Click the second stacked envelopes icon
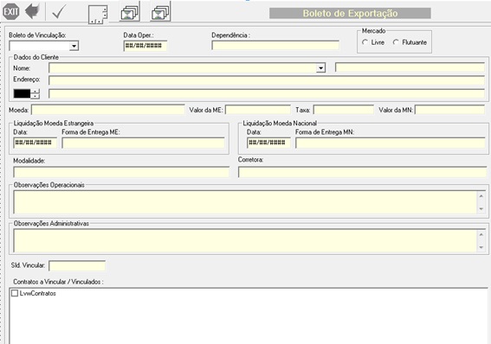 point(160,12)
